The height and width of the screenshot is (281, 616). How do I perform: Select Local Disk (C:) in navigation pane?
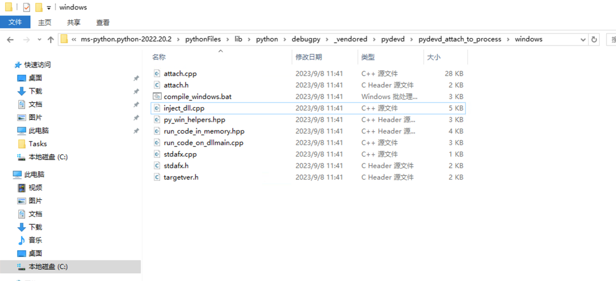[x=48, y=267]
